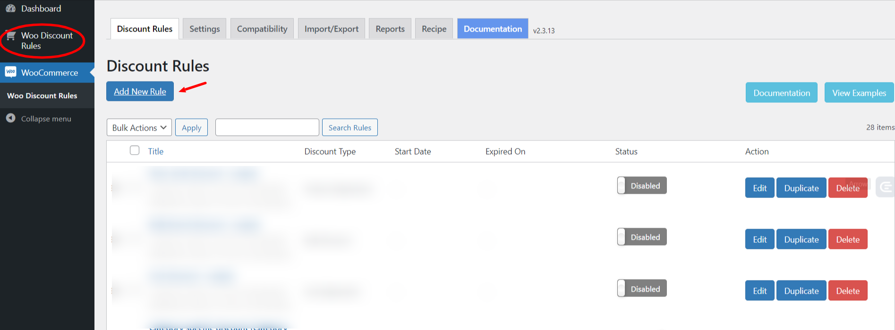Toggle the second rule's Disabled switch
This screenshot has height=330, width=895.
point(642,237)
